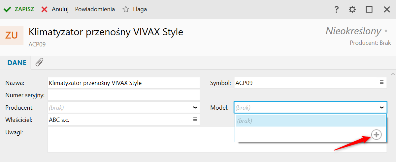Click the Anuluj cancel button
This screenshot has height=162, width=396.
[x=55, y=10]
